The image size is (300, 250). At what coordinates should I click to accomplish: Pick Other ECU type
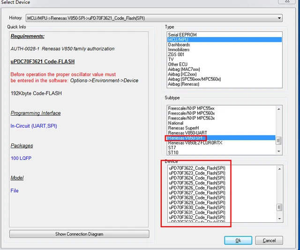click(178, 64)
